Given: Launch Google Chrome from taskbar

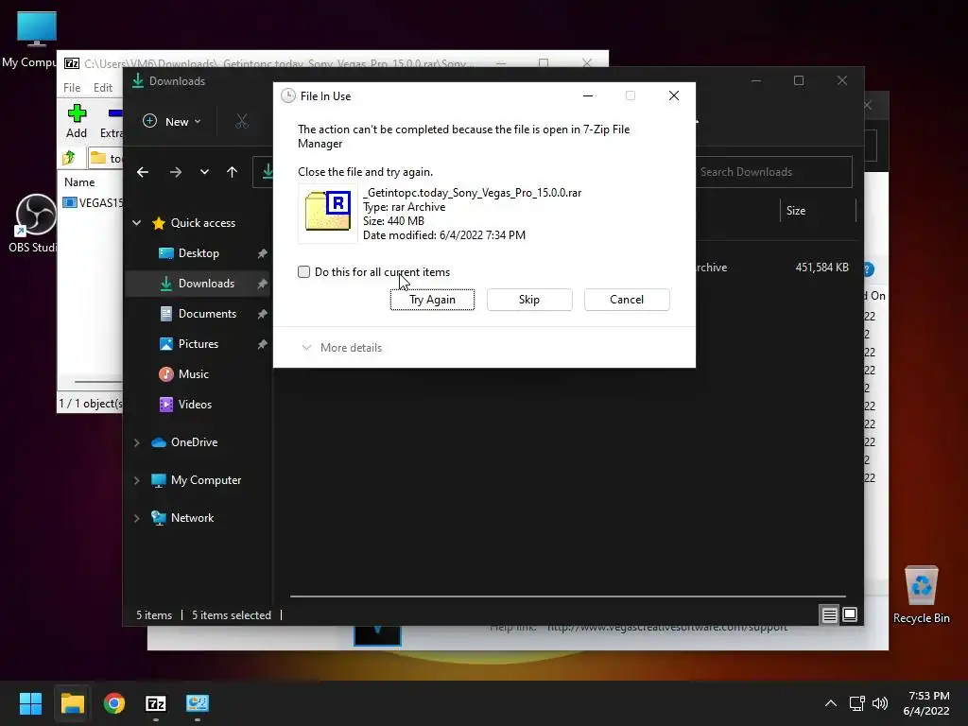Looking at the screenshot, I should (114, 703).
